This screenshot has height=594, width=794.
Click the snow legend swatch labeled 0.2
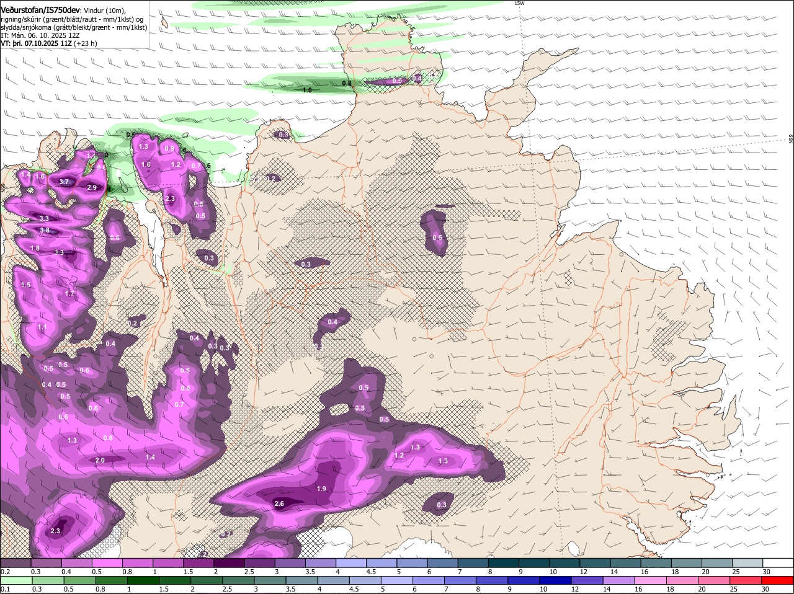(x=16, y=563)
